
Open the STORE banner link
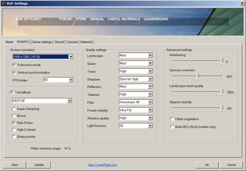click(x=81, y=19)
